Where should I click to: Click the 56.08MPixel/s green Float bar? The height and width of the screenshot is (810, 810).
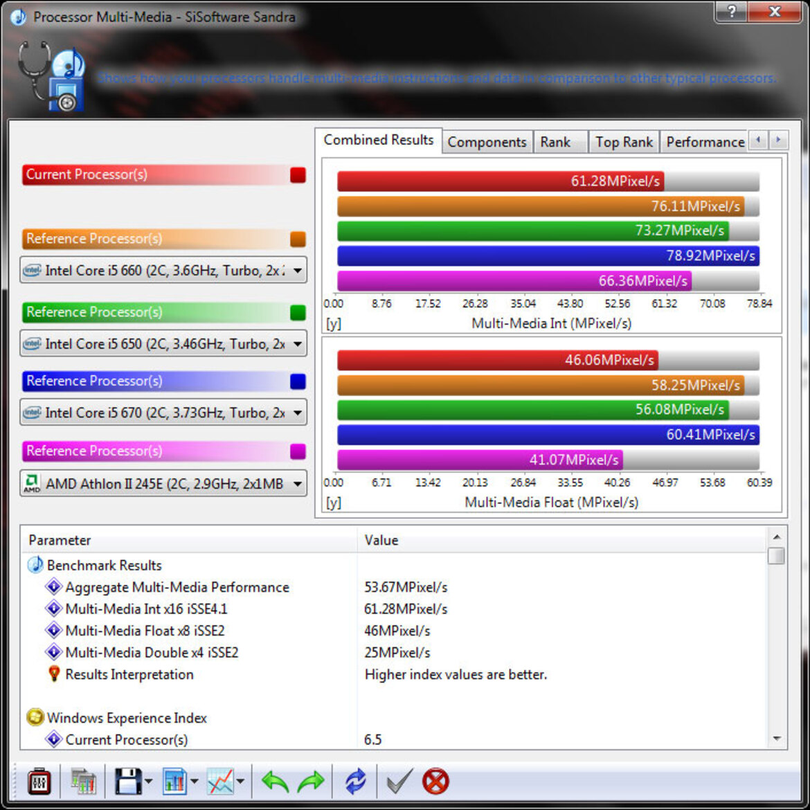click(x=533, y=410)
